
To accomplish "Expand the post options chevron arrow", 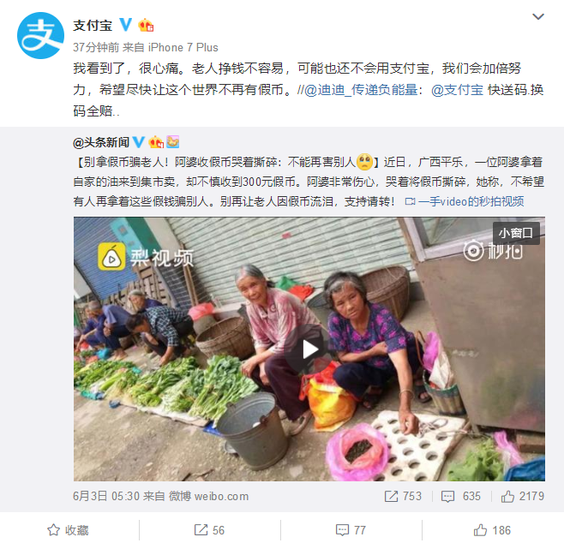I will pos(538,16).
